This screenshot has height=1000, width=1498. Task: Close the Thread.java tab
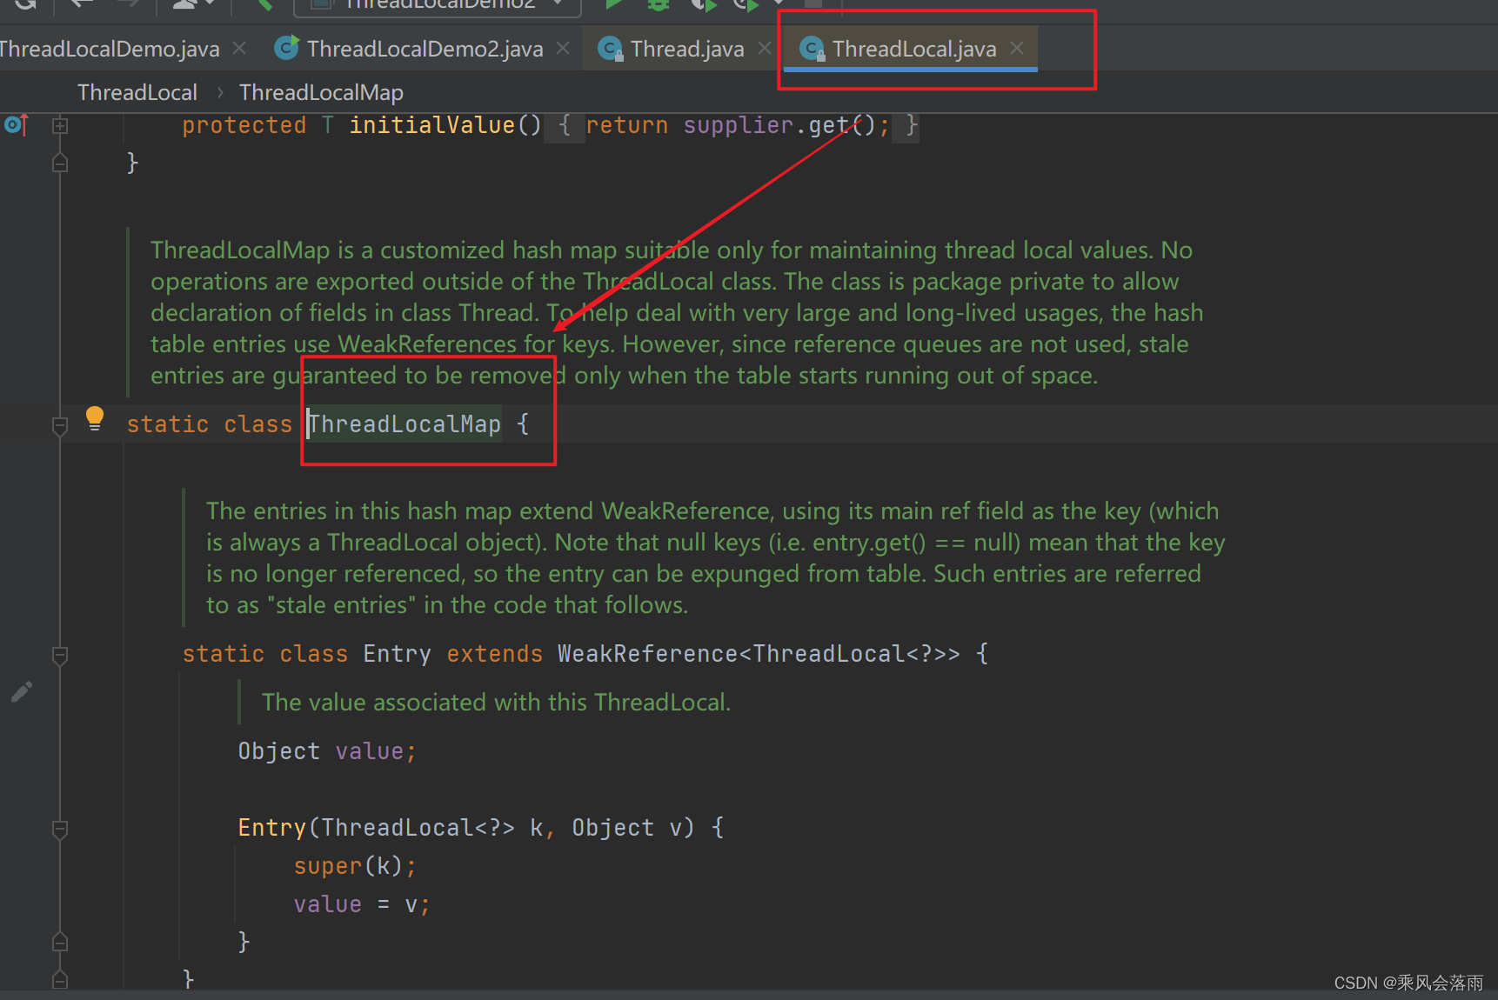764,49
